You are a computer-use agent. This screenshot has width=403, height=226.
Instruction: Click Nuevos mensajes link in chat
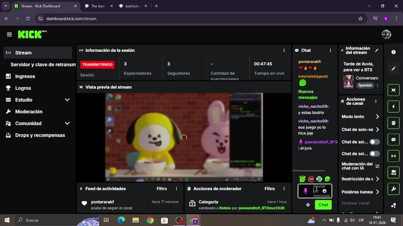point(308,94)
